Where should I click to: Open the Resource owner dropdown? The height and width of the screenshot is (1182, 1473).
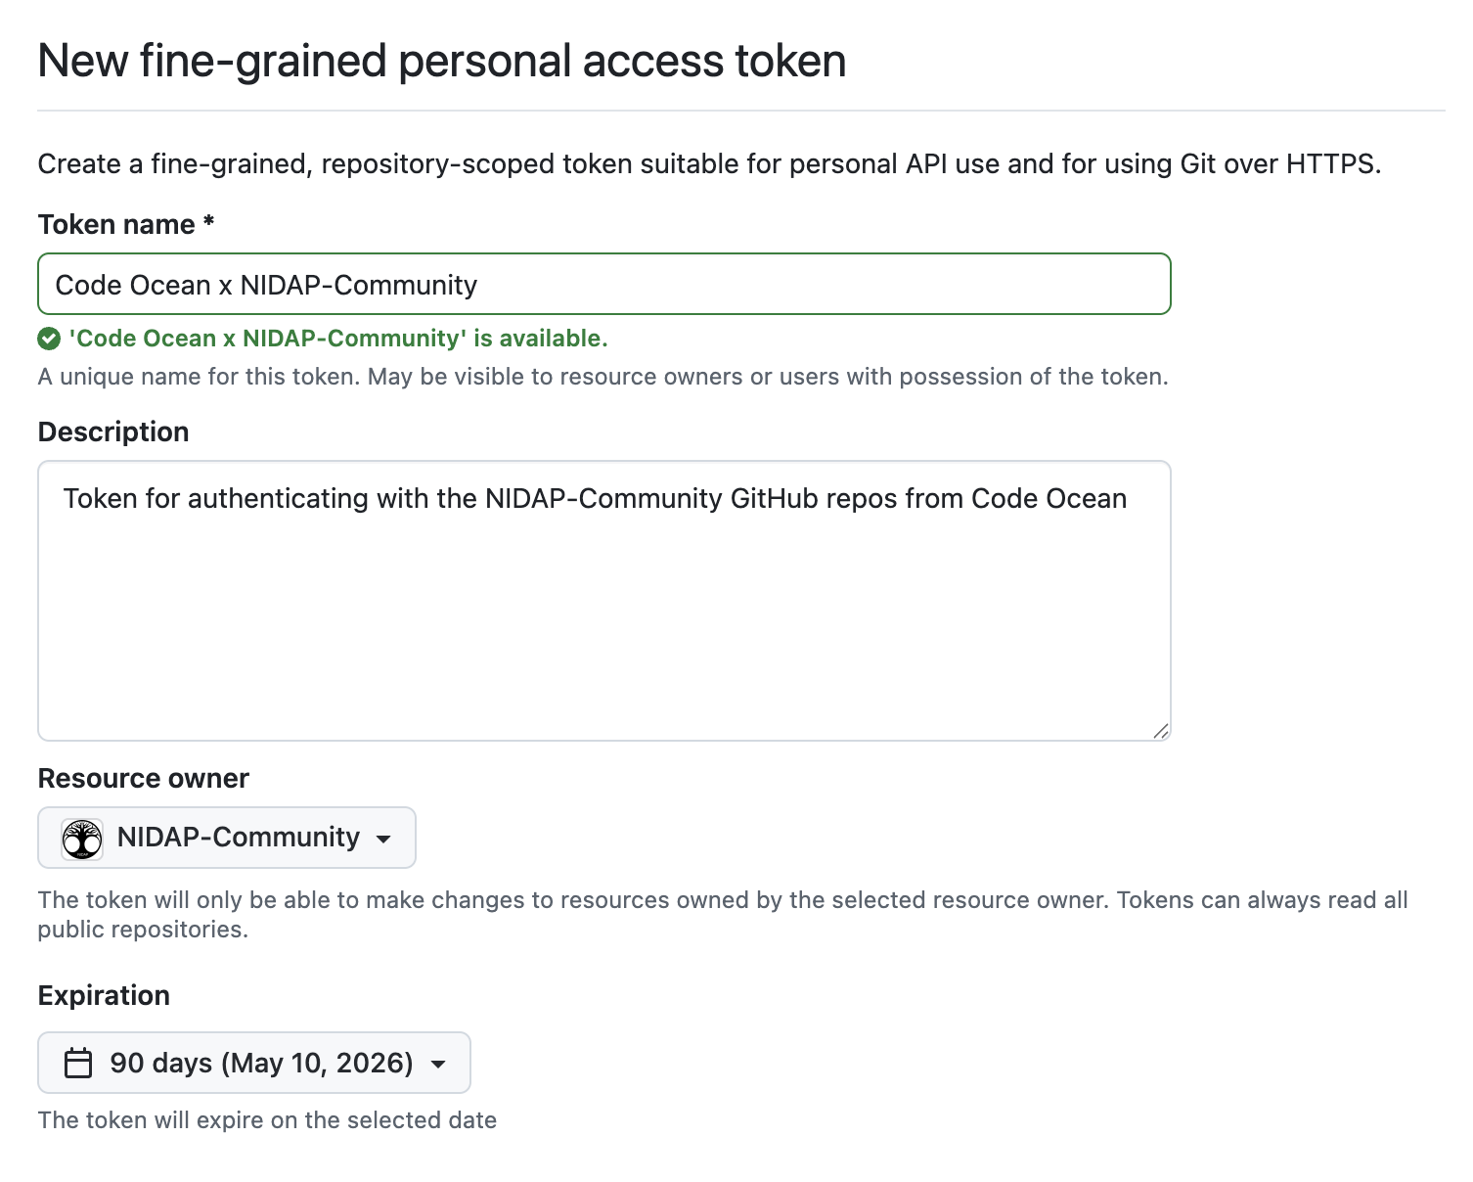227,838
